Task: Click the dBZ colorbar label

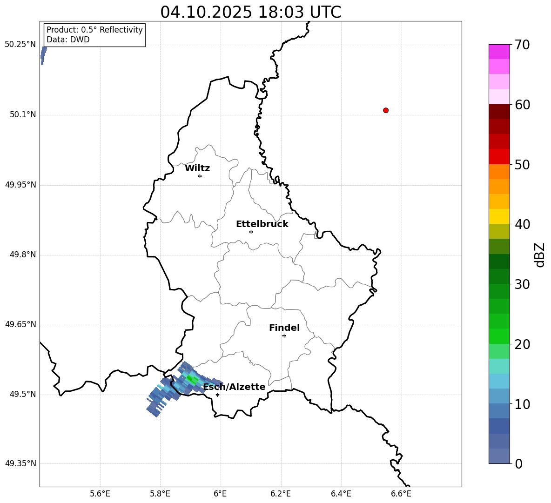Action: pyautogui.click(x=539, y=255)
